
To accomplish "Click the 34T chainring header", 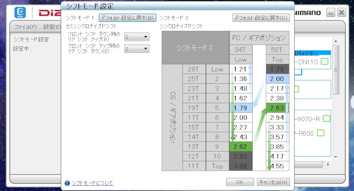I will (241, 49).
